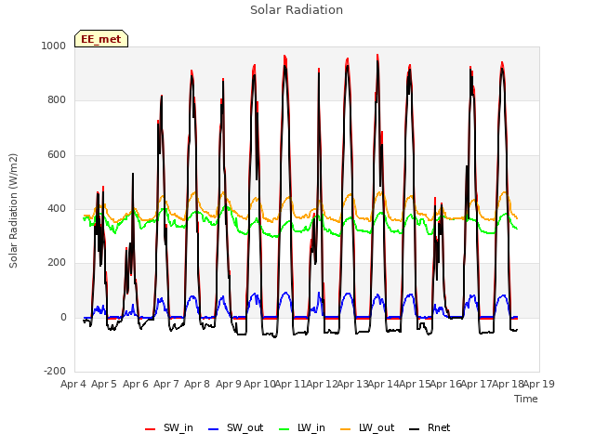Click the Apr 9 x-axis label
The width and height of the screenshot is (595, 446).
(229, 384)
